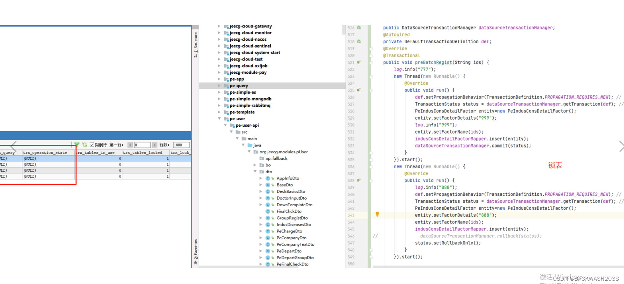Screen dimensions: 624x284
Task: Click the green filter funnel icon
Action: [77, 144]
